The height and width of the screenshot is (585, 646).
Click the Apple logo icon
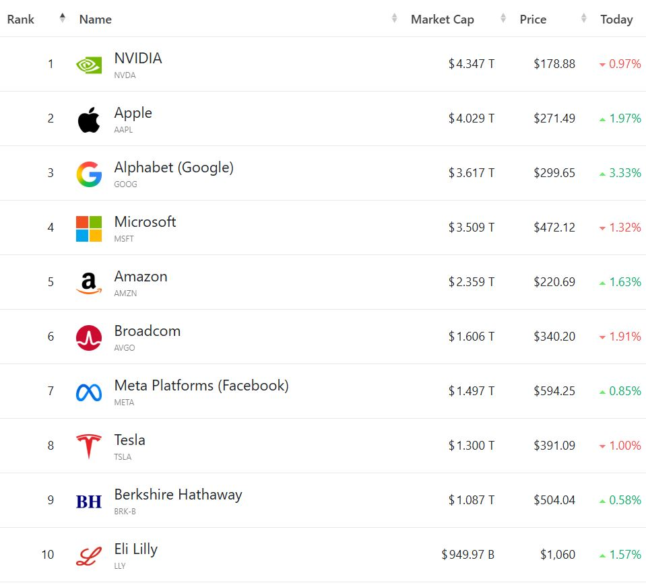point(89,119)
